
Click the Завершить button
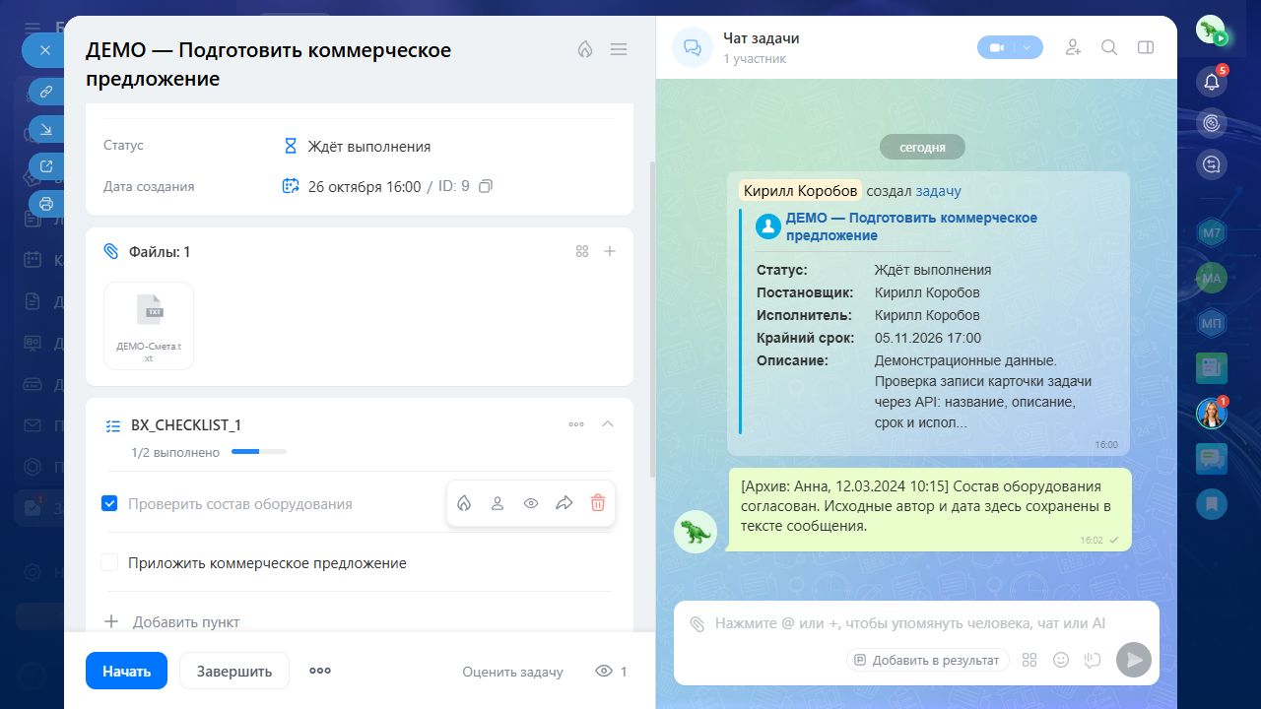tap(234, 671)
